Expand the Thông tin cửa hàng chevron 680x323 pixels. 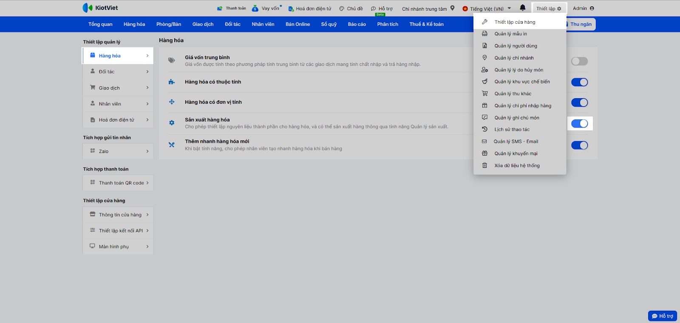tap(147, 215)
